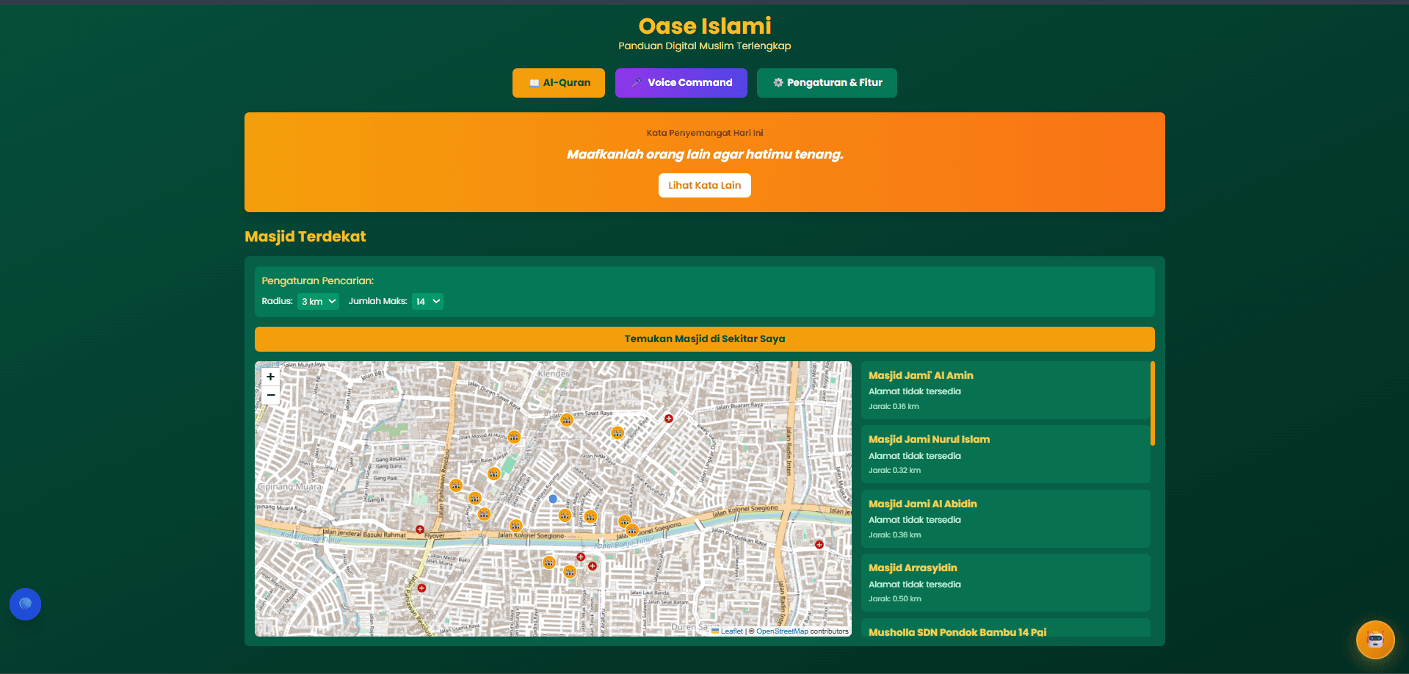Click the gear icon on Pengaturan & Fitur

[x=778, y=82]
